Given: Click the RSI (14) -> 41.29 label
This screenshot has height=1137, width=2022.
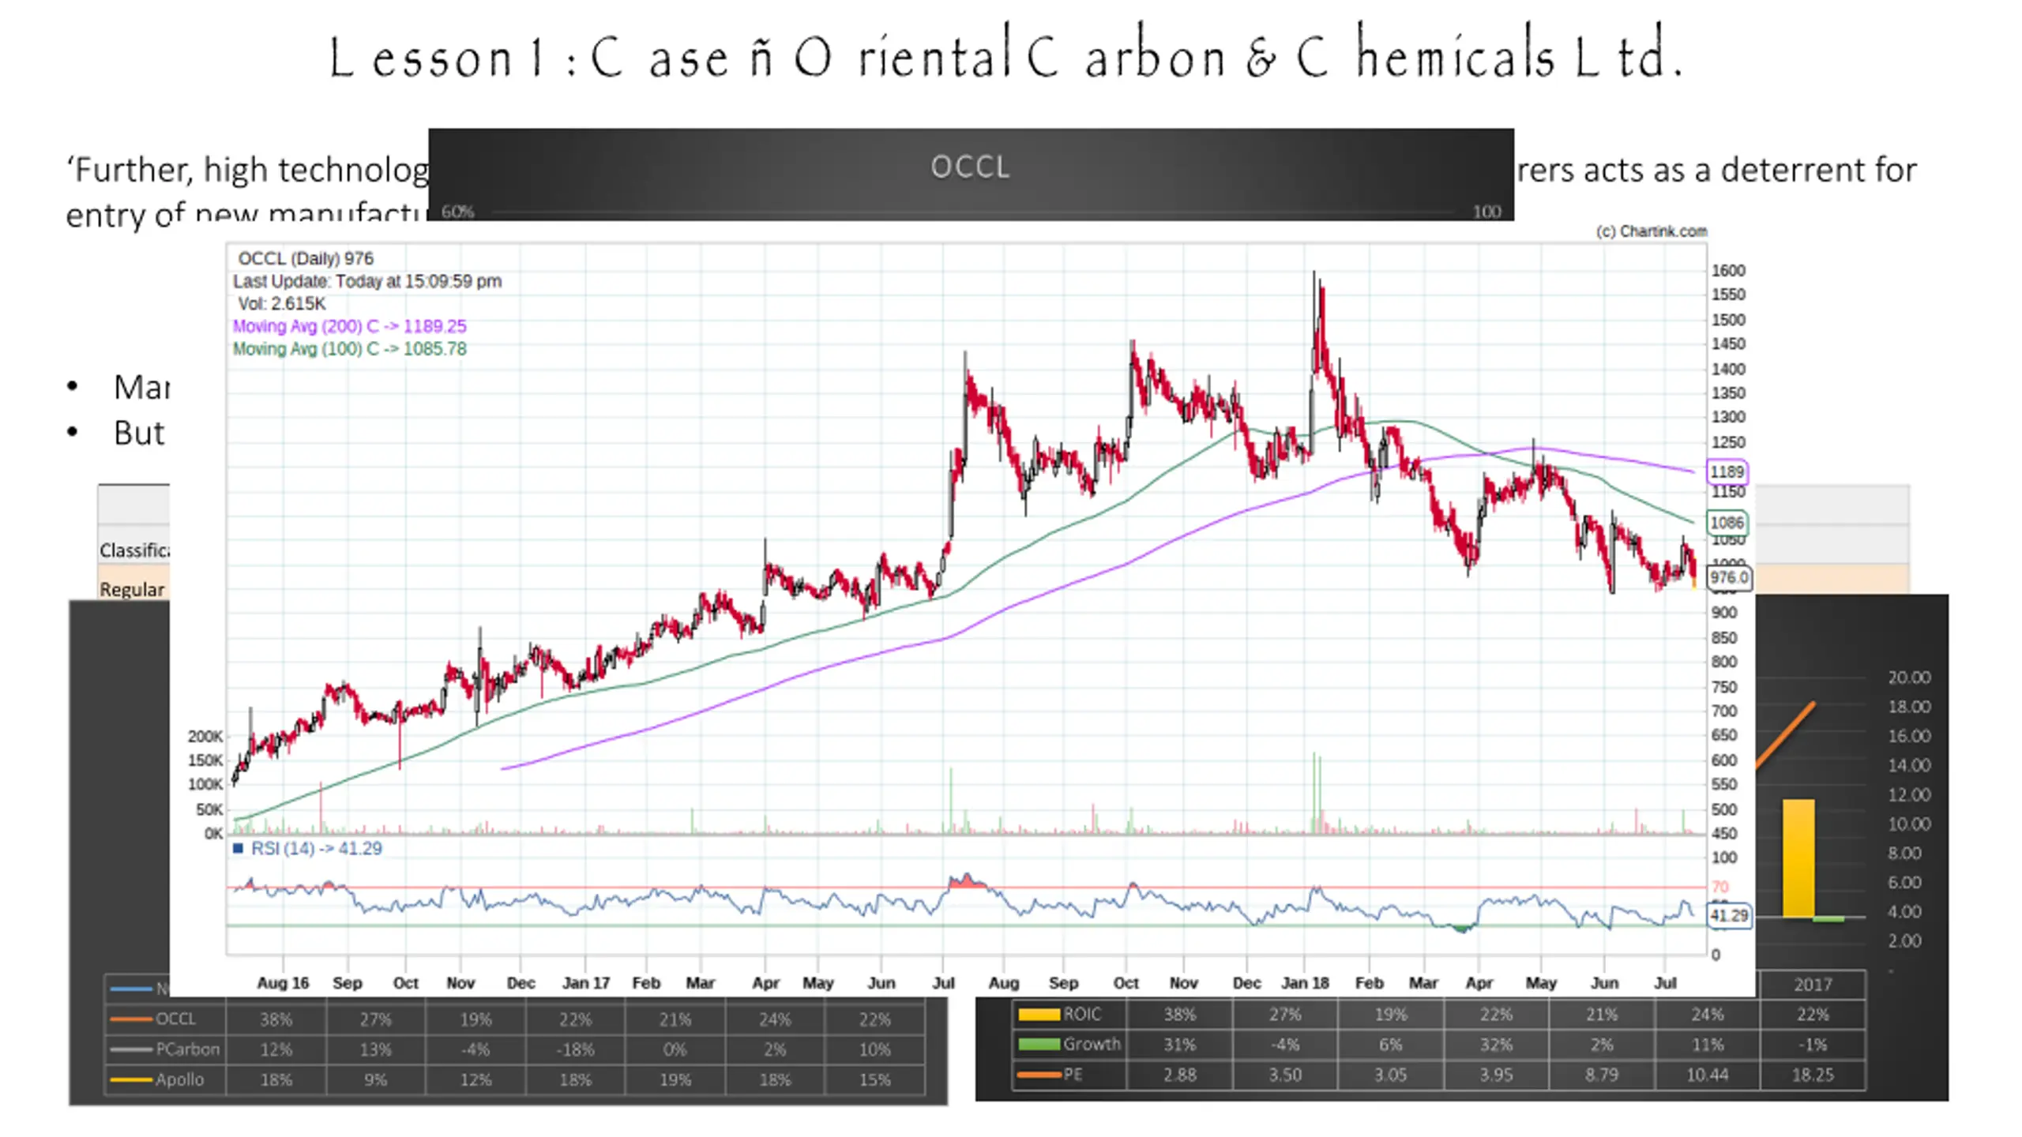Looking at the screenshot, I should (x=316, y=848).
